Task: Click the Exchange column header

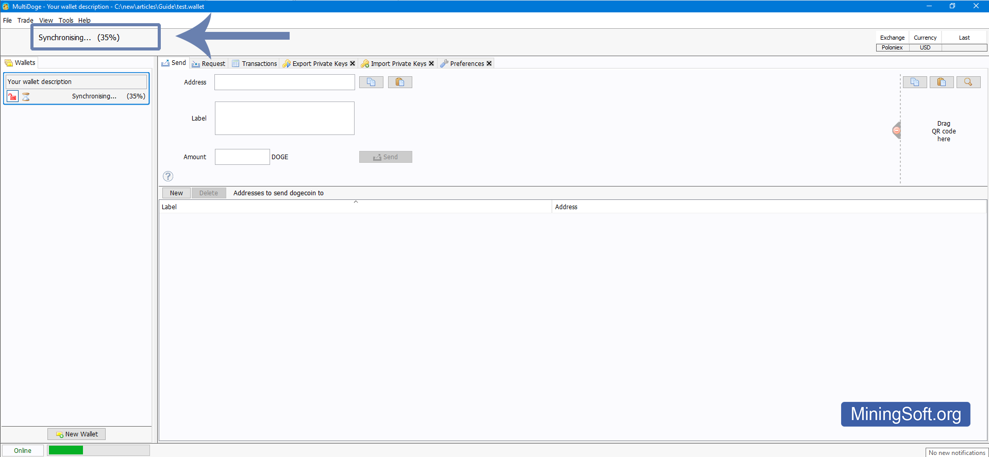Action: click(892, 38)
